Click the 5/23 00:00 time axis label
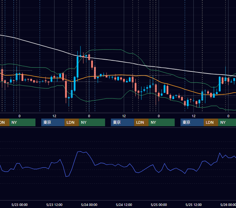236x208 pixels. 19,205
